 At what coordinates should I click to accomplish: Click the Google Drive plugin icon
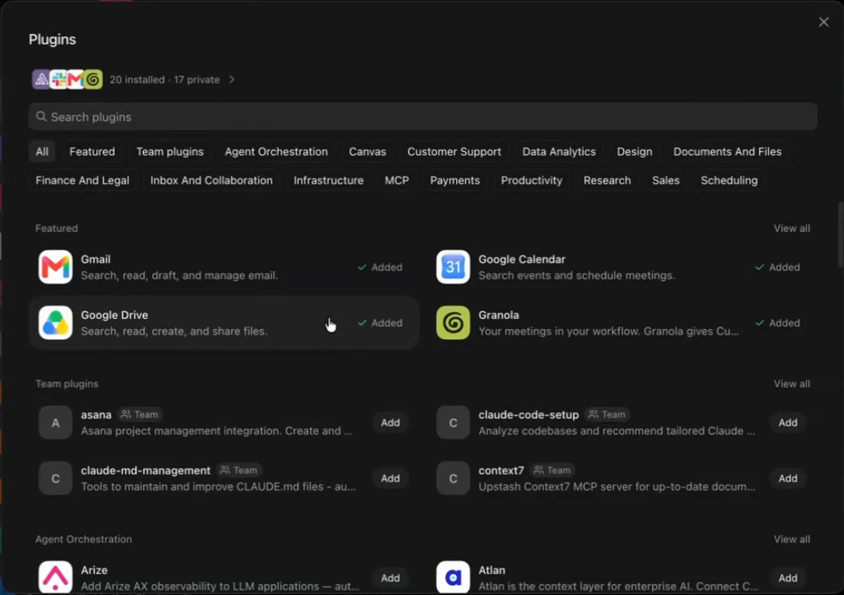55,323
